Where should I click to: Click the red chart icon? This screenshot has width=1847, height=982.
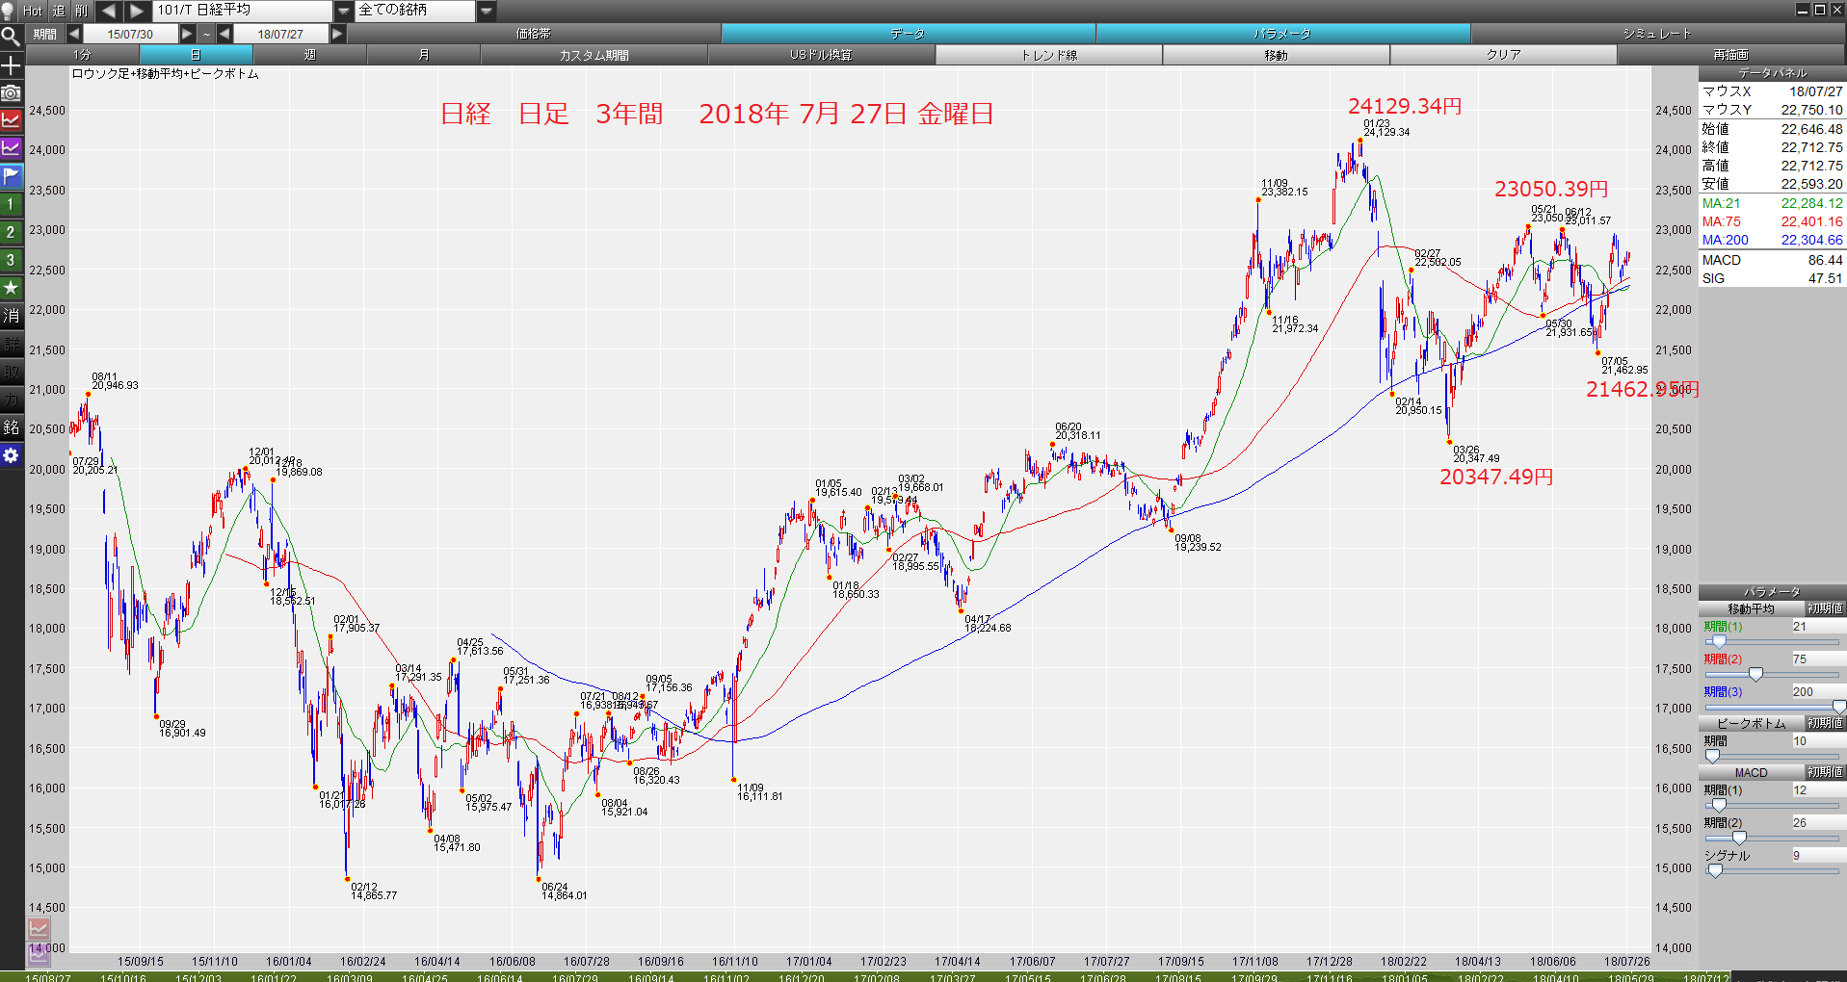pyautogui.click(x=11, y=120)
